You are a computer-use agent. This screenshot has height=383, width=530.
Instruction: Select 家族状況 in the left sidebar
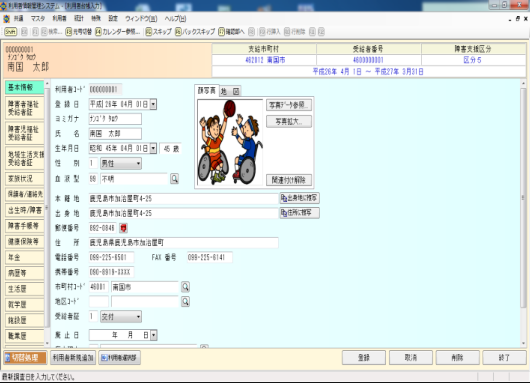pos(24,179)
